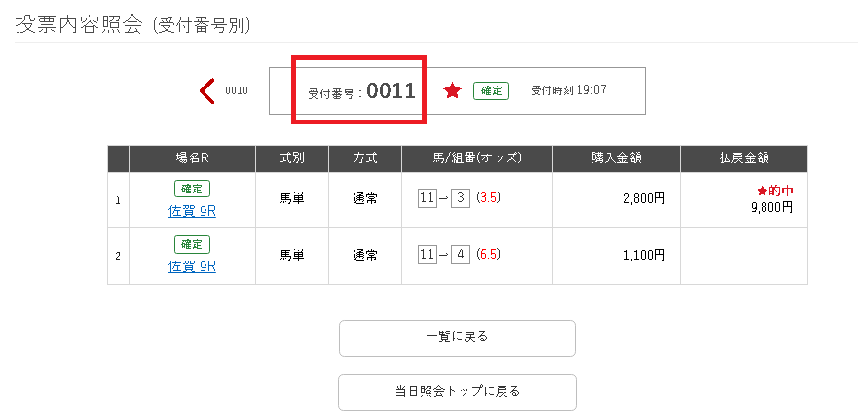
Task: Click the red hit star beside receipt number
Action: pos(452,90)
